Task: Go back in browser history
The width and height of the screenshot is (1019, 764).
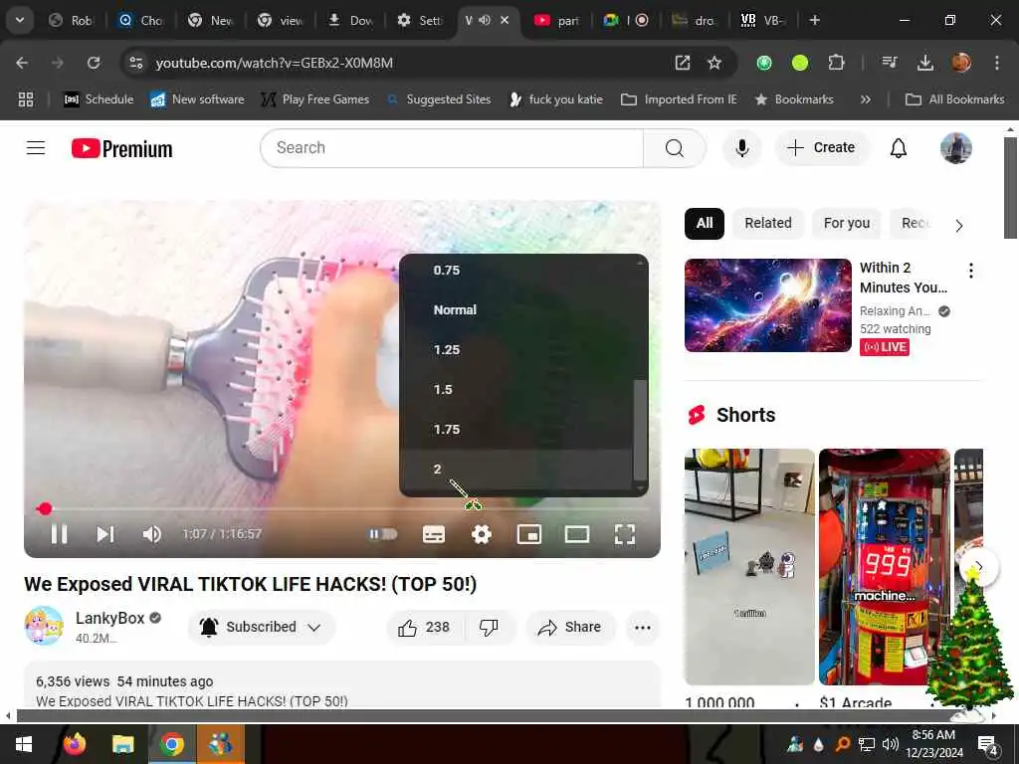Action: point(22,63)
